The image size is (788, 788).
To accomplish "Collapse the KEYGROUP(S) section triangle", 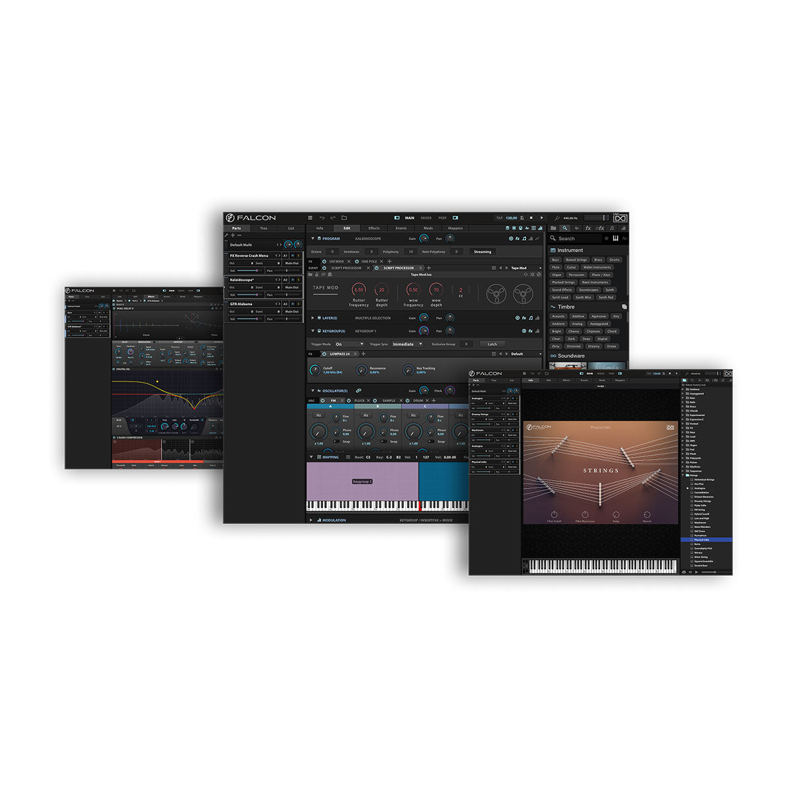I will click(313, 331).
